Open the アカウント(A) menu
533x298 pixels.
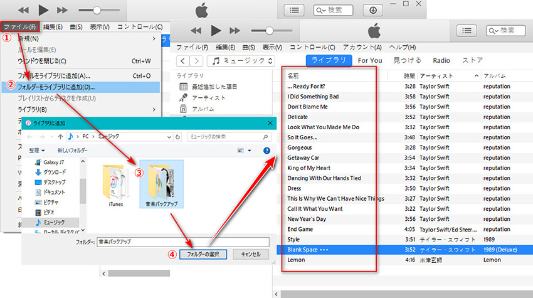tap(362, 47)
